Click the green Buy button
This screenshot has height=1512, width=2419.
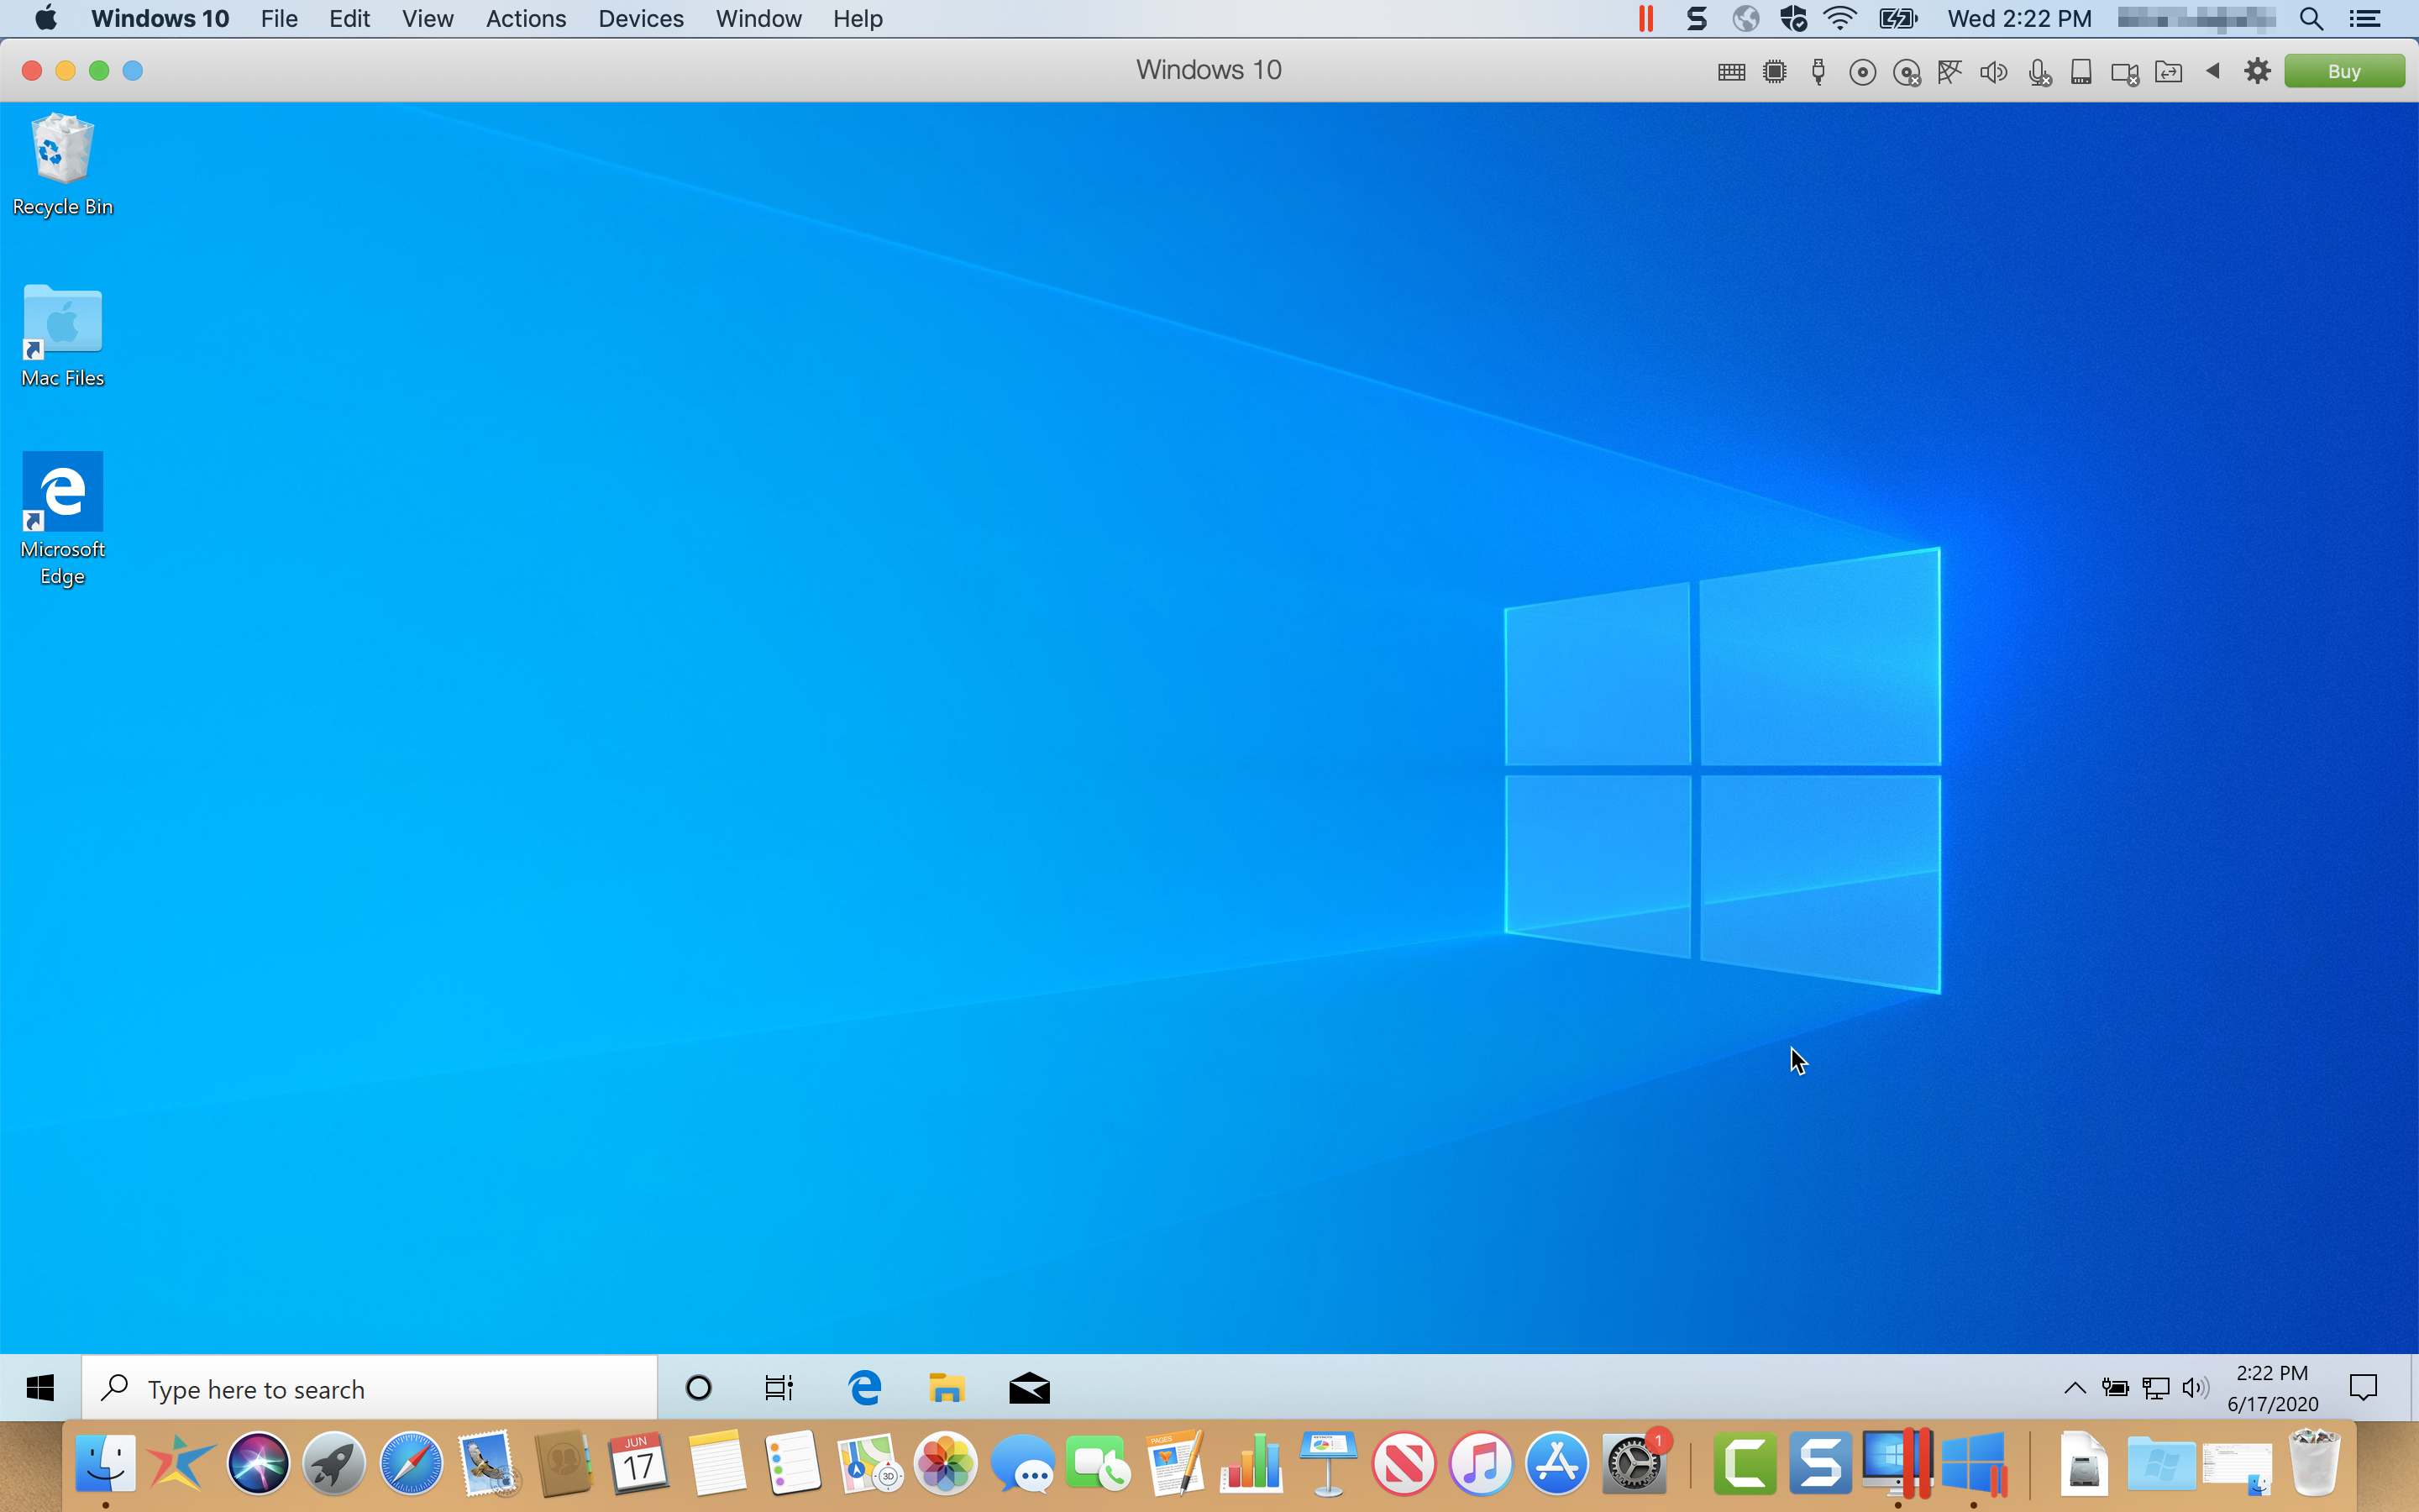coord(2343,72)
